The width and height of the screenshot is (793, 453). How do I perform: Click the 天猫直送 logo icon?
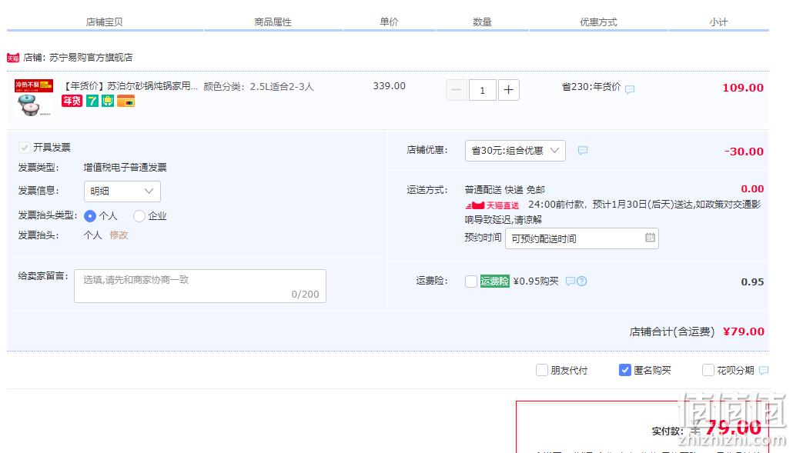[x=492, y=205]
